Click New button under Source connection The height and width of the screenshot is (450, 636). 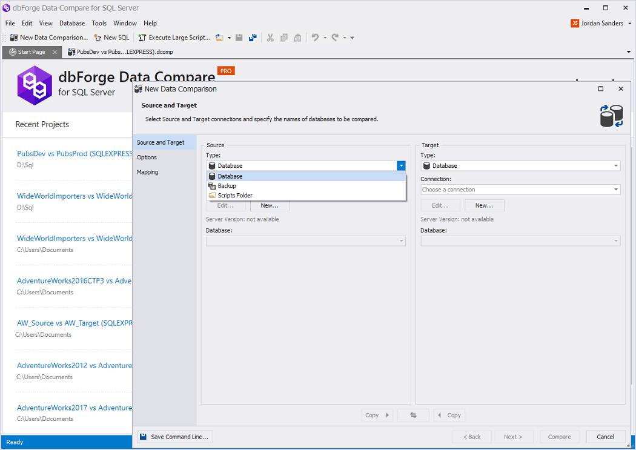[270, 205]
